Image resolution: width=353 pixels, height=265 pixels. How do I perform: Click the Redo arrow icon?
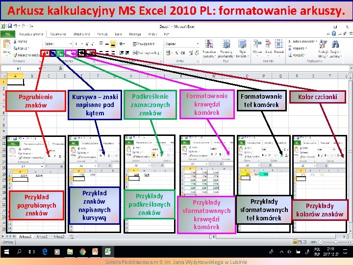coord(24,26)
